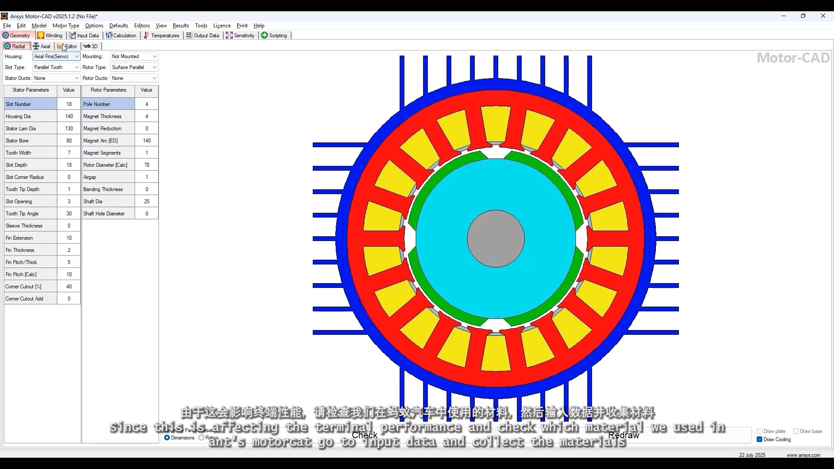The width and height of the screenshot is (834, 469).
Task: Enable the Draw plate checkbox
Action: point(759,431)
